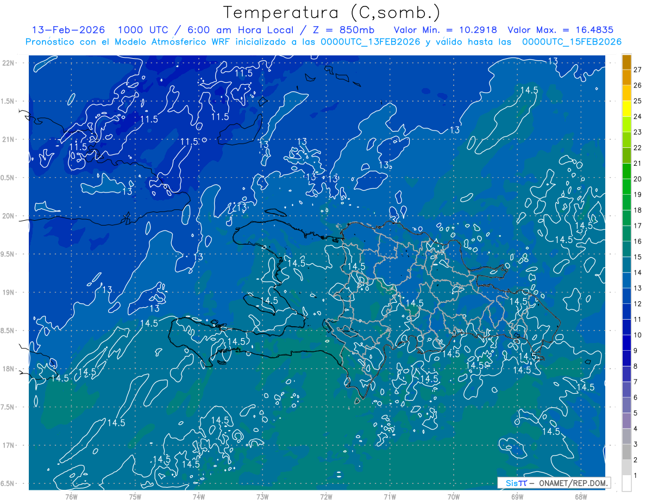
Task: Click the '74W' longitude label
Action: point(199,496)
